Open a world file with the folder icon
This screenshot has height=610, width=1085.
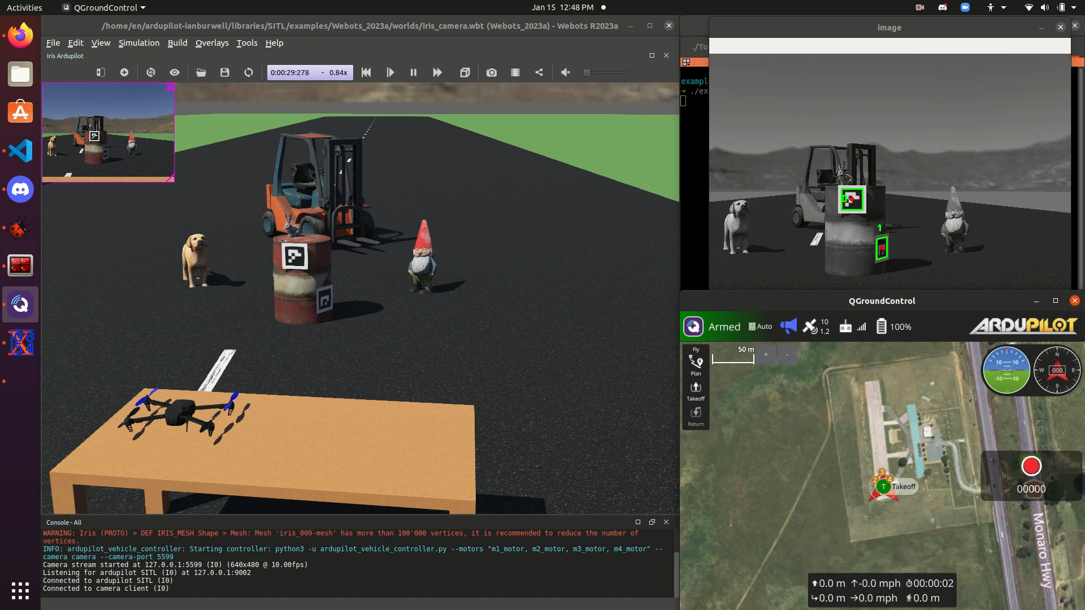(201, 72)
